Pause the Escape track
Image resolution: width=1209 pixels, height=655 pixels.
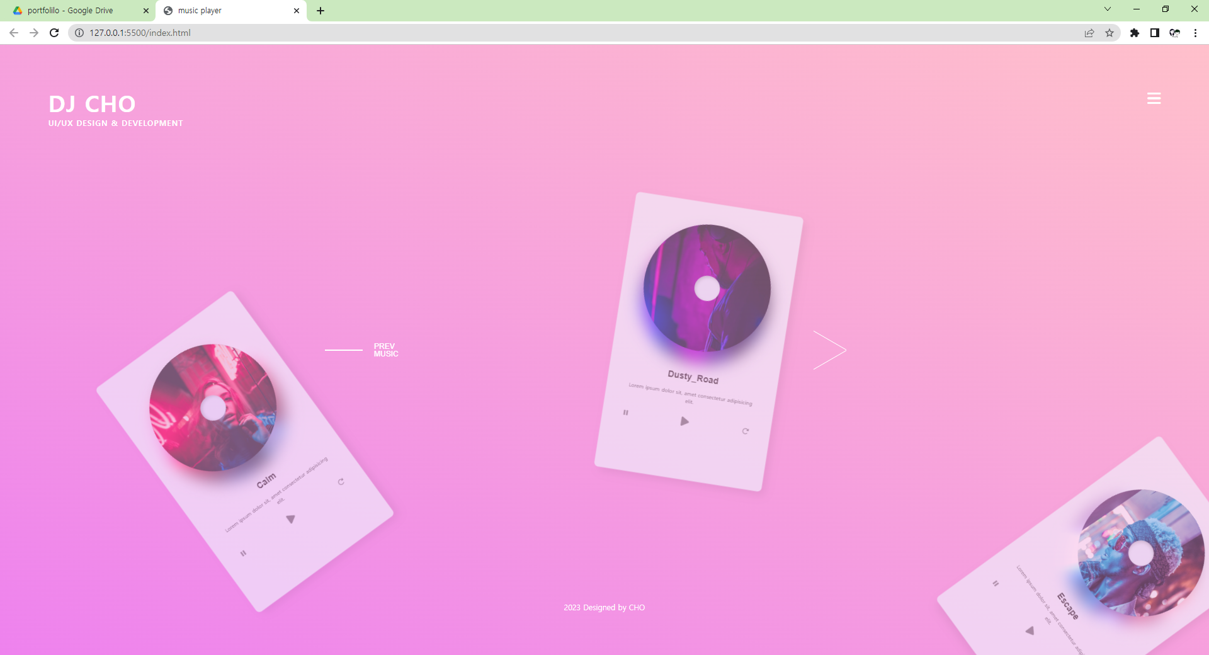pos(996,583)
